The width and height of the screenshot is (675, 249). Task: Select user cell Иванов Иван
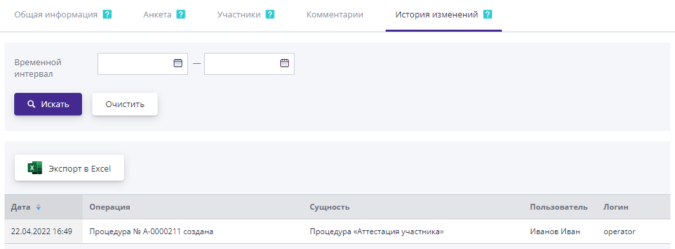tap(556, 232)
